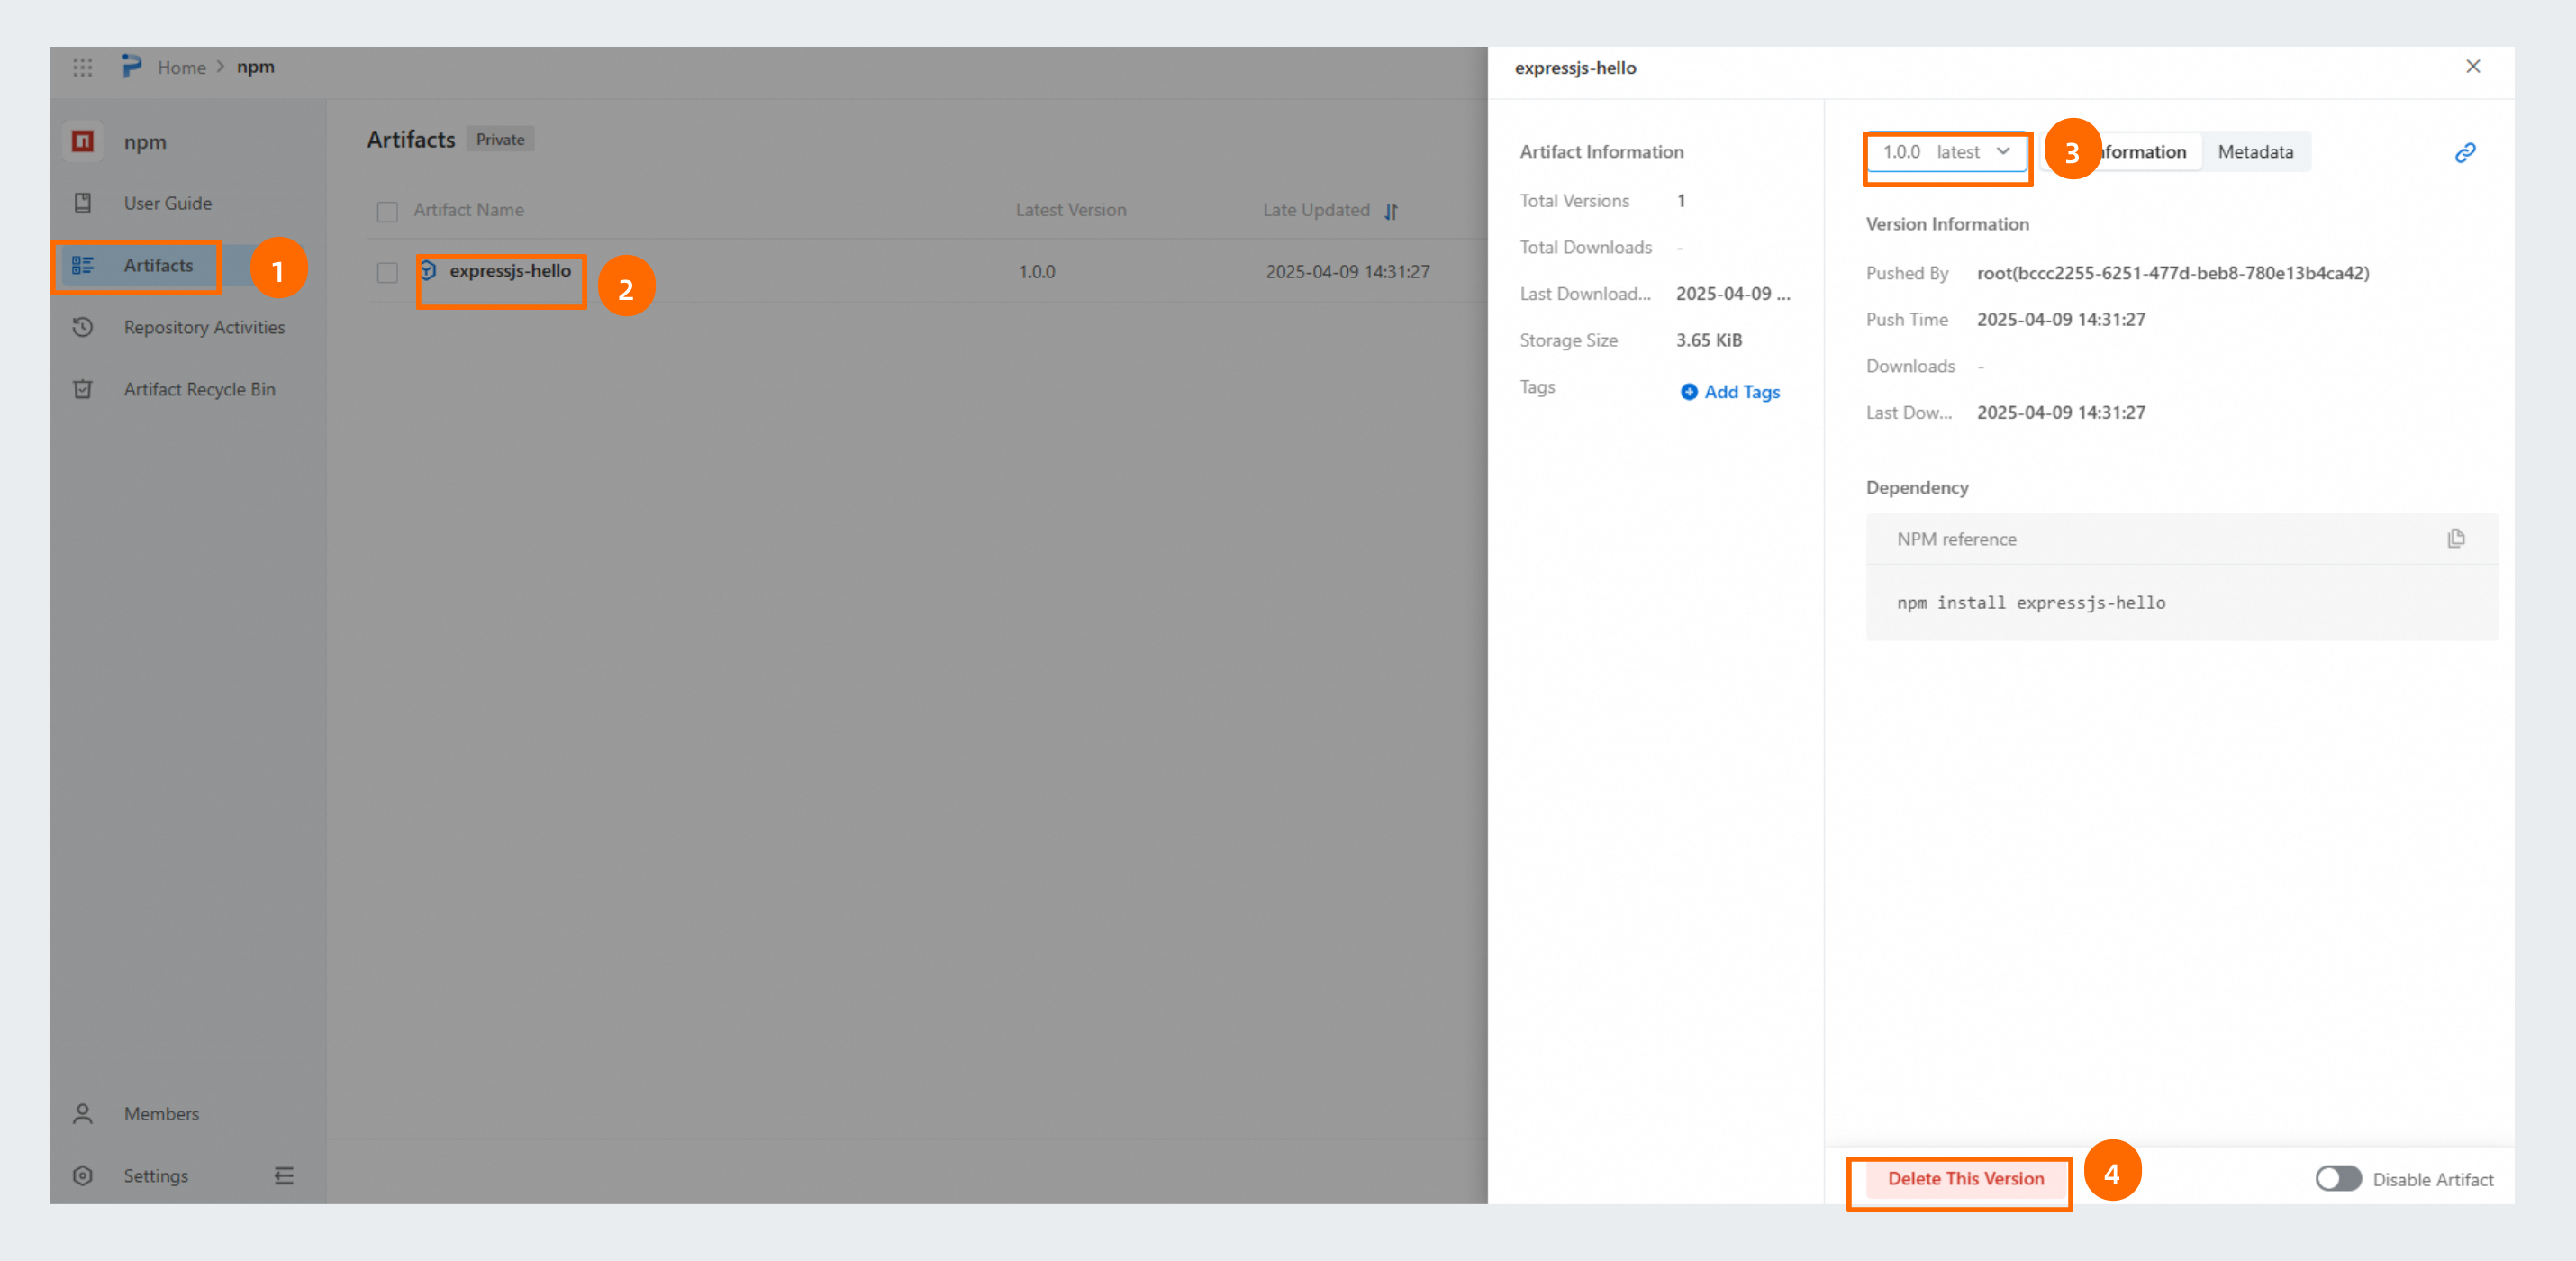Go to Home in the breadcrumb
The image size is (2576, 1261).
pyautogui.click(x=181, y=67)
